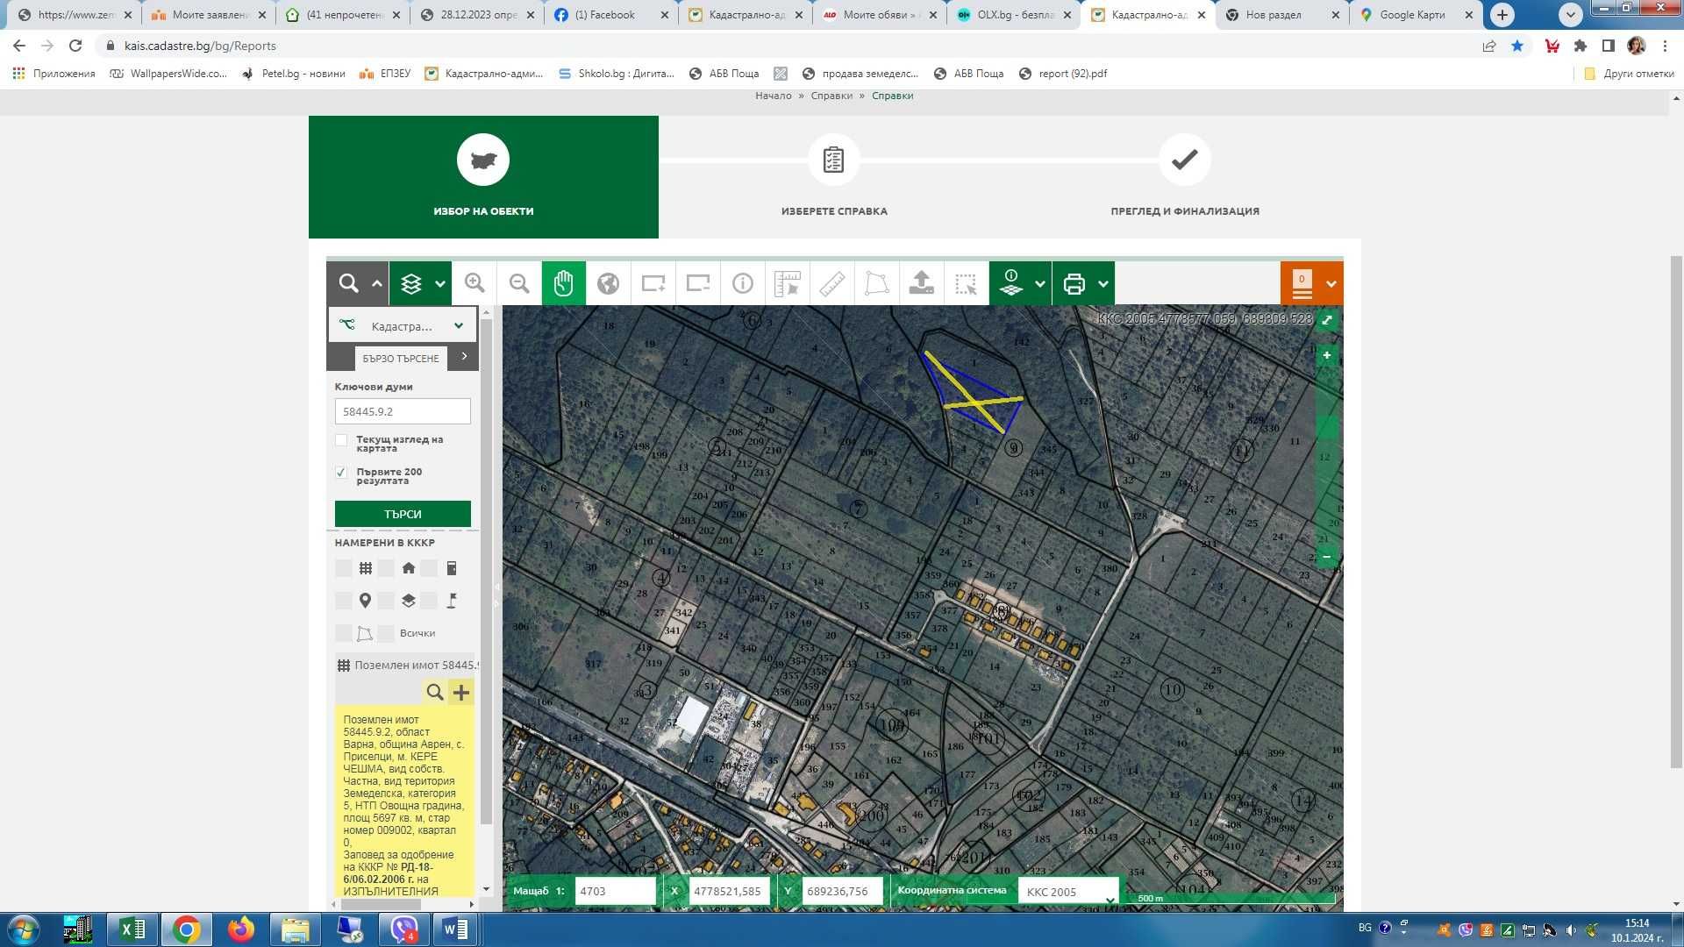The image size is (1684, 947).
Task: Expand the layers tool dropdown arrow
Action: tap(440, 283)
